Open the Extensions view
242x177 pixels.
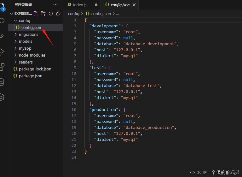click(2, 67)
